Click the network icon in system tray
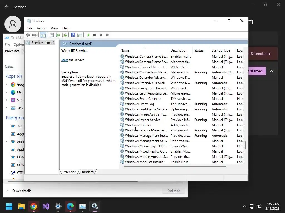Screen dimensions: 285x213 point(252,206)
